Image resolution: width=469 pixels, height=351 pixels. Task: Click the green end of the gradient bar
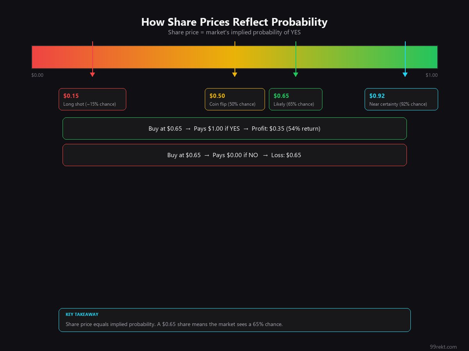click(x=432, y=57)
